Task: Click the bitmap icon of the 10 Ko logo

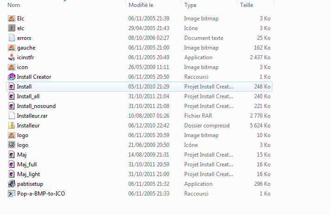Action: pyautogui.click(x=12, y=135)
